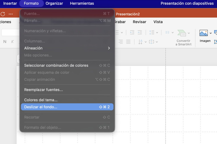This screenshot has width=217, height=144.
Task: Expand the Imagen dropdown arrow
Action: pyautogui.click(x=211, y=33)
